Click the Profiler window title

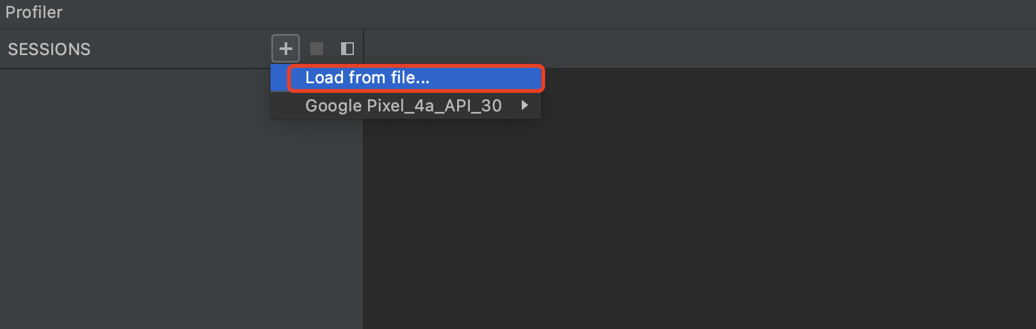(x=34, y=12)
